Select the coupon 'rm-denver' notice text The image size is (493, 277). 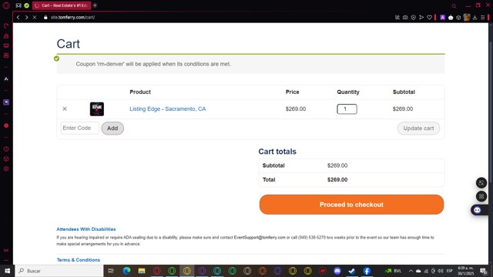153,64
